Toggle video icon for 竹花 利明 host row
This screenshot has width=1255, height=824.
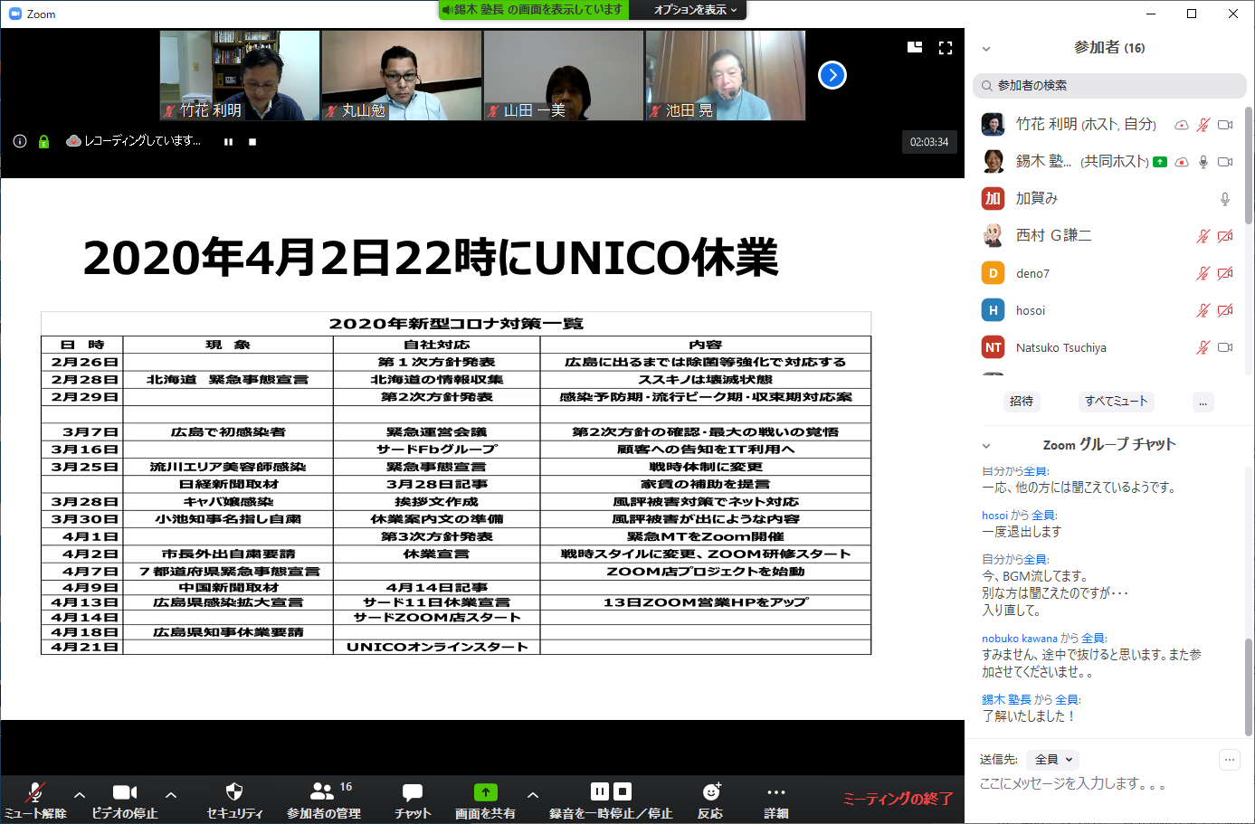pos(1225,125)
